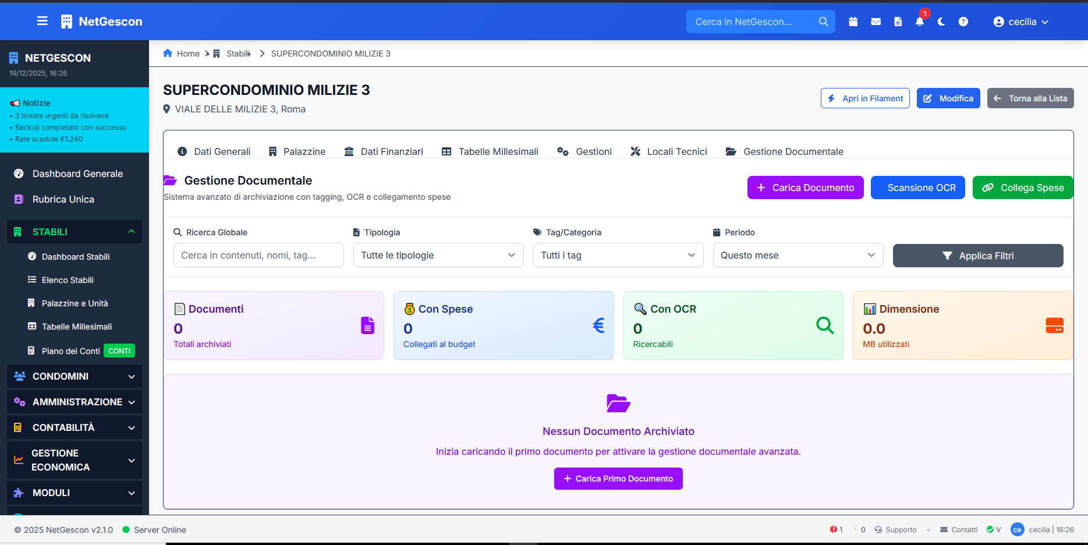The width and height of the screenshot is (1088, 545).
Task: Open the Periodo dropdown
Action: [798, 255]
